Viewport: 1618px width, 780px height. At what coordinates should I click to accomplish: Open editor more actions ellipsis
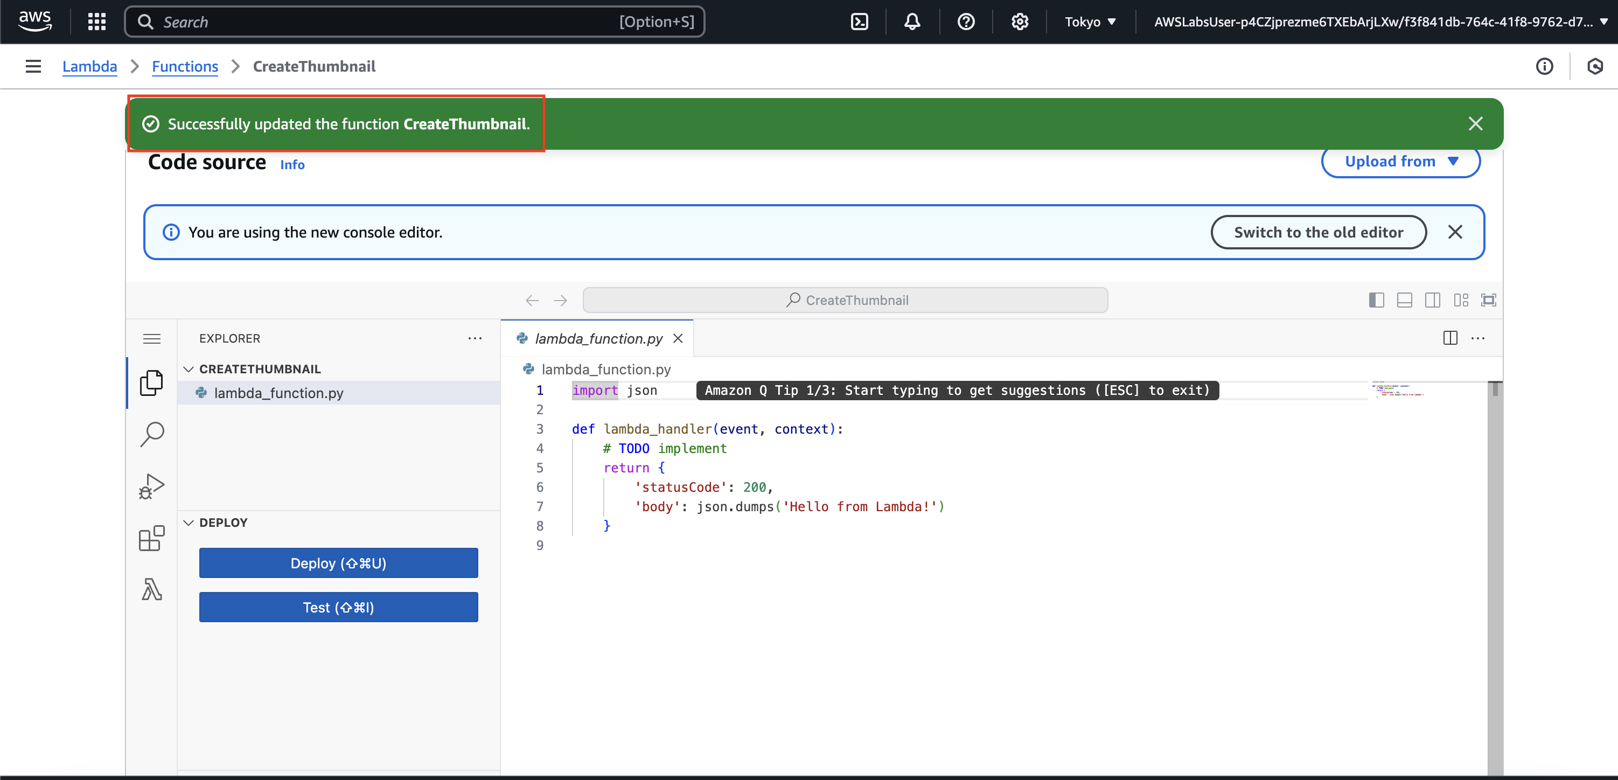[x=1478, y=338]
